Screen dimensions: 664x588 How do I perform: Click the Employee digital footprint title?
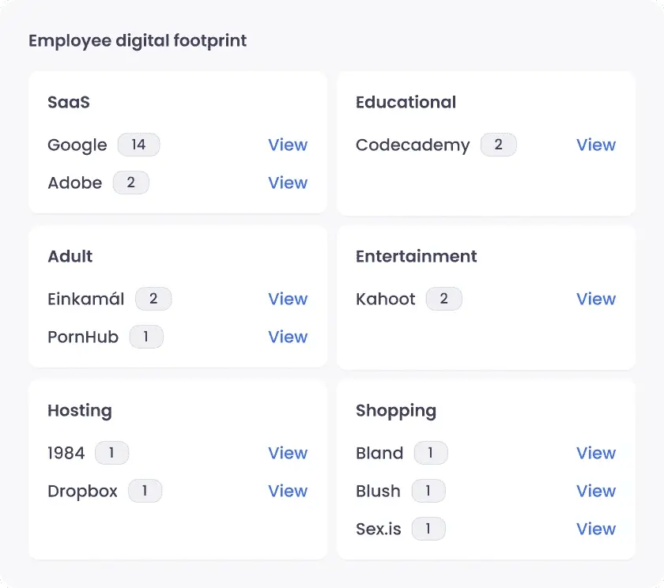(x=138, y=40)
